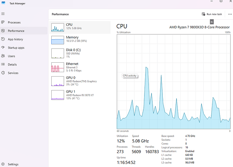Switch to the App history page
Image resolution: width=233 pixels, height=167 pixels.
click(x=16, y=39)
